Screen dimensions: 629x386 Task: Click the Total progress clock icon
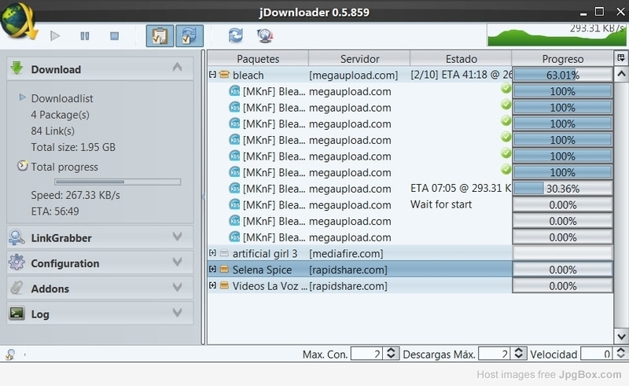(23, 166)
